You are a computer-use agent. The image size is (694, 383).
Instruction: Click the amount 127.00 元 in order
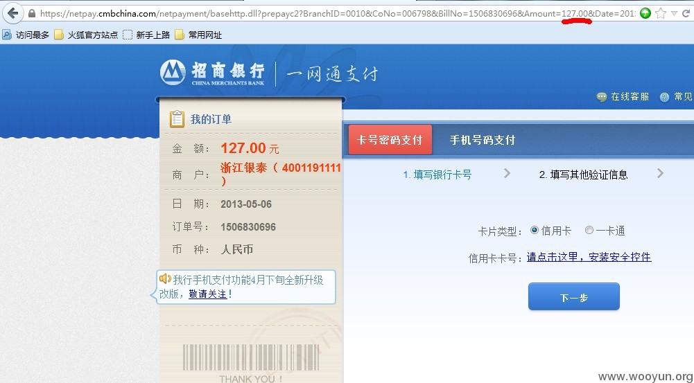click(250, 148)
